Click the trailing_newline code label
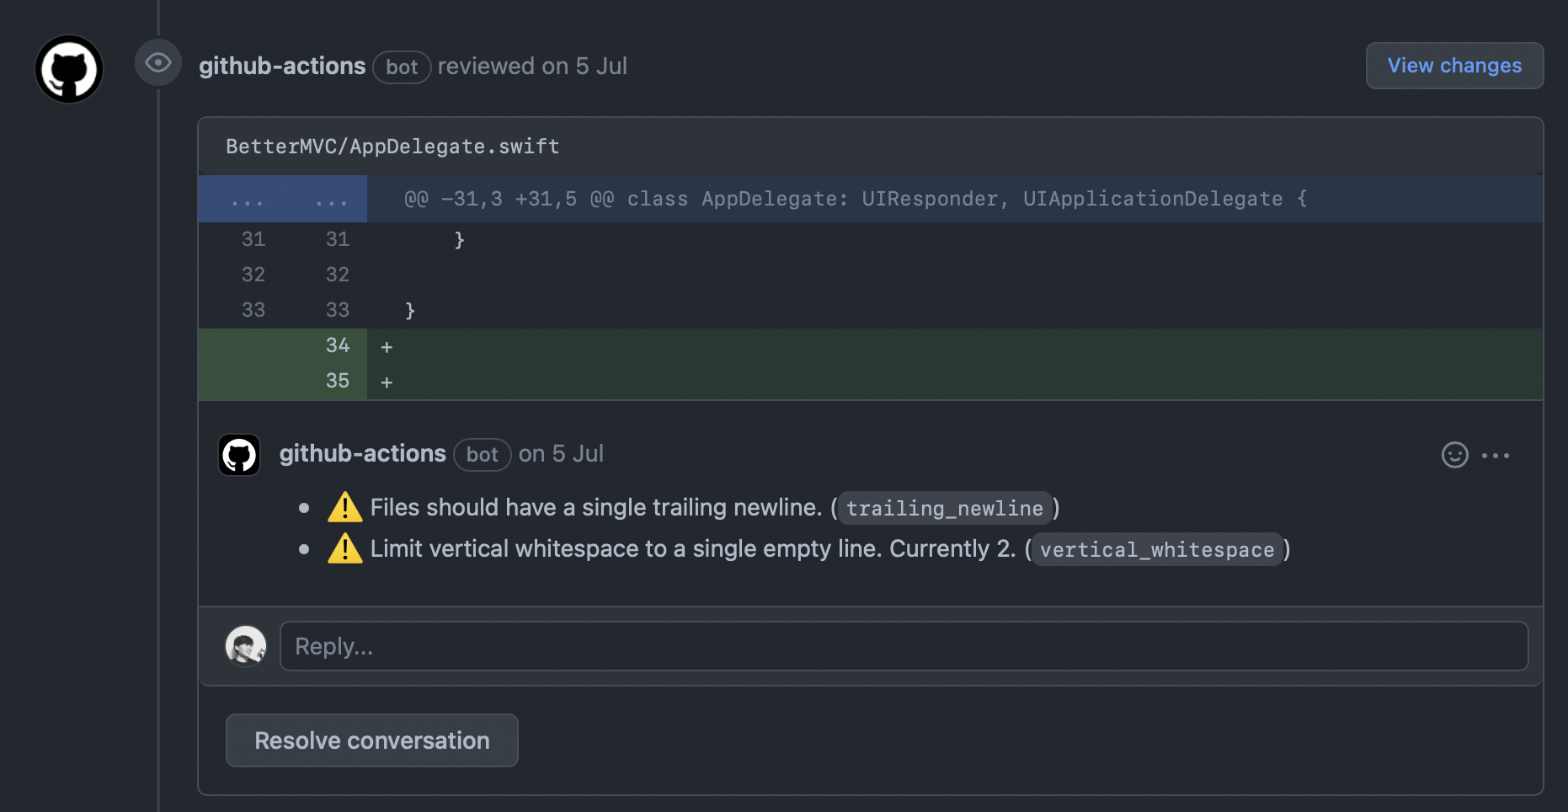This screenshot has width=1568, height=812. point(944,508)
